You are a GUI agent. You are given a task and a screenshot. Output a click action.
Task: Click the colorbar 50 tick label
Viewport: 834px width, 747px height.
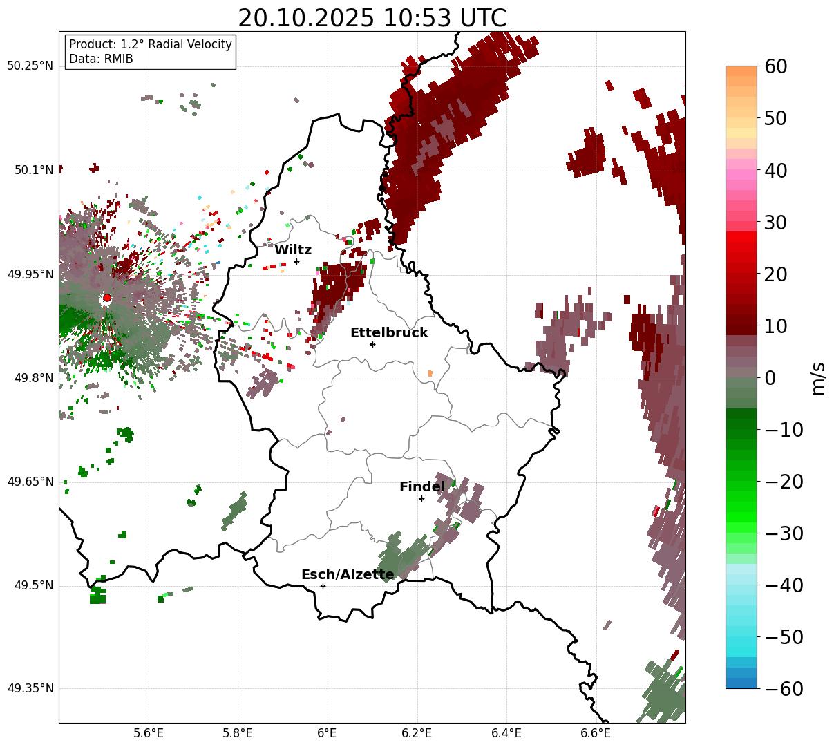[x=775, y=118]
